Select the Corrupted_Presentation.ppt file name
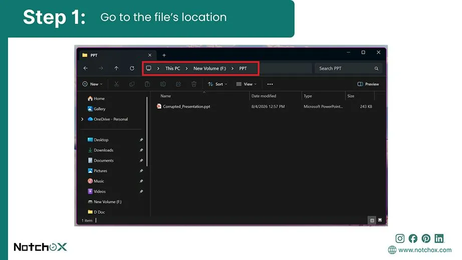 (x=186, y=107)
